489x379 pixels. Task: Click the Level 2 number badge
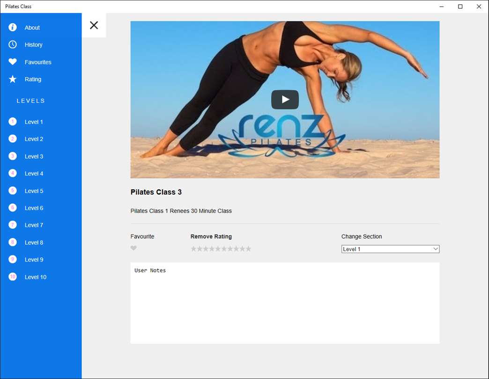tap(13, 139)
